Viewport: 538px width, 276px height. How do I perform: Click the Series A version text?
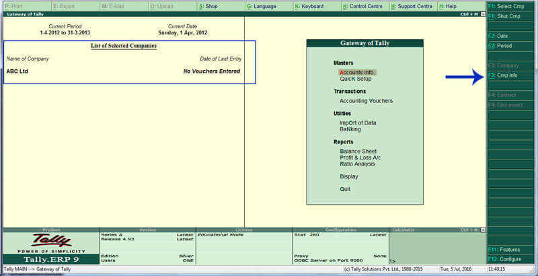112,235
